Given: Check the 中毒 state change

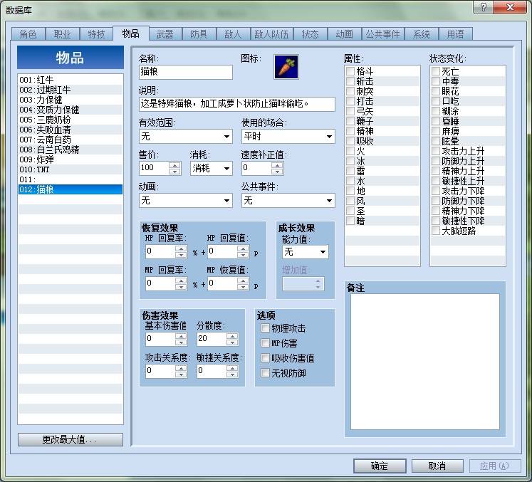Looking at the screenshot, I should click(x=436, y=81).
